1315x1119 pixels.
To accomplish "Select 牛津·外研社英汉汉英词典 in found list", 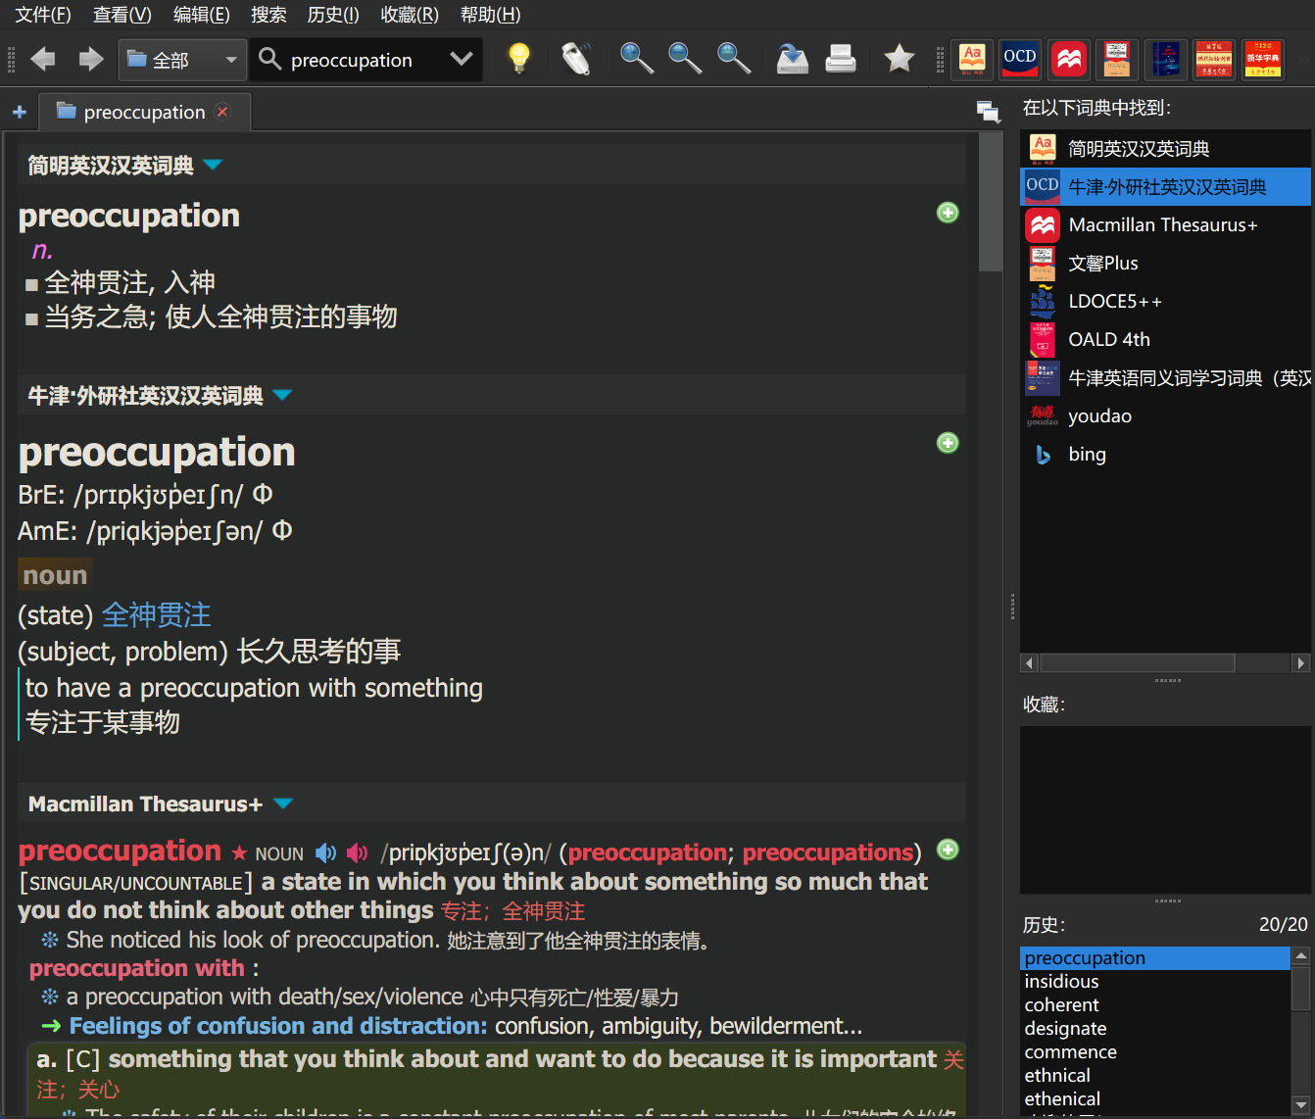I will (1165, 187).
